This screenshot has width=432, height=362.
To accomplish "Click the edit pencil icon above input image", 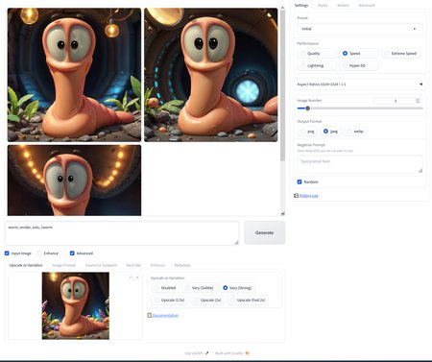I will tap(131, 278).
